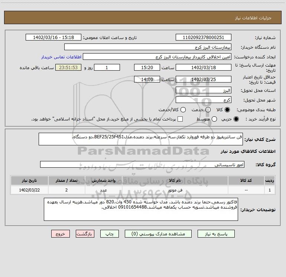Click the ردیف column header
Viewport: 286px width, 277px height.
270,180
